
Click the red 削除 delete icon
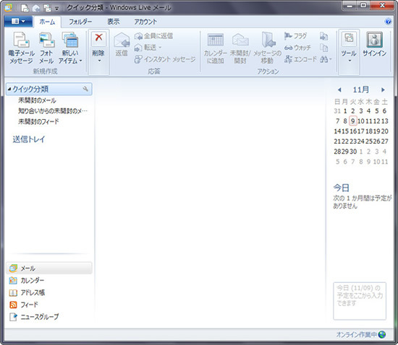point(98,38)
